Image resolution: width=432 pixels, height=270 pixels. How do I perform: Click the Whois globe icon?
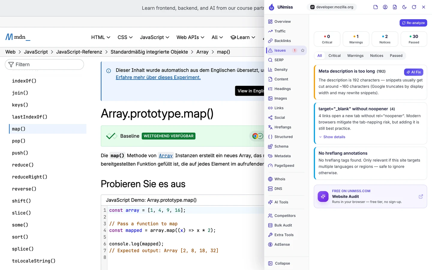tap(270, 179)
